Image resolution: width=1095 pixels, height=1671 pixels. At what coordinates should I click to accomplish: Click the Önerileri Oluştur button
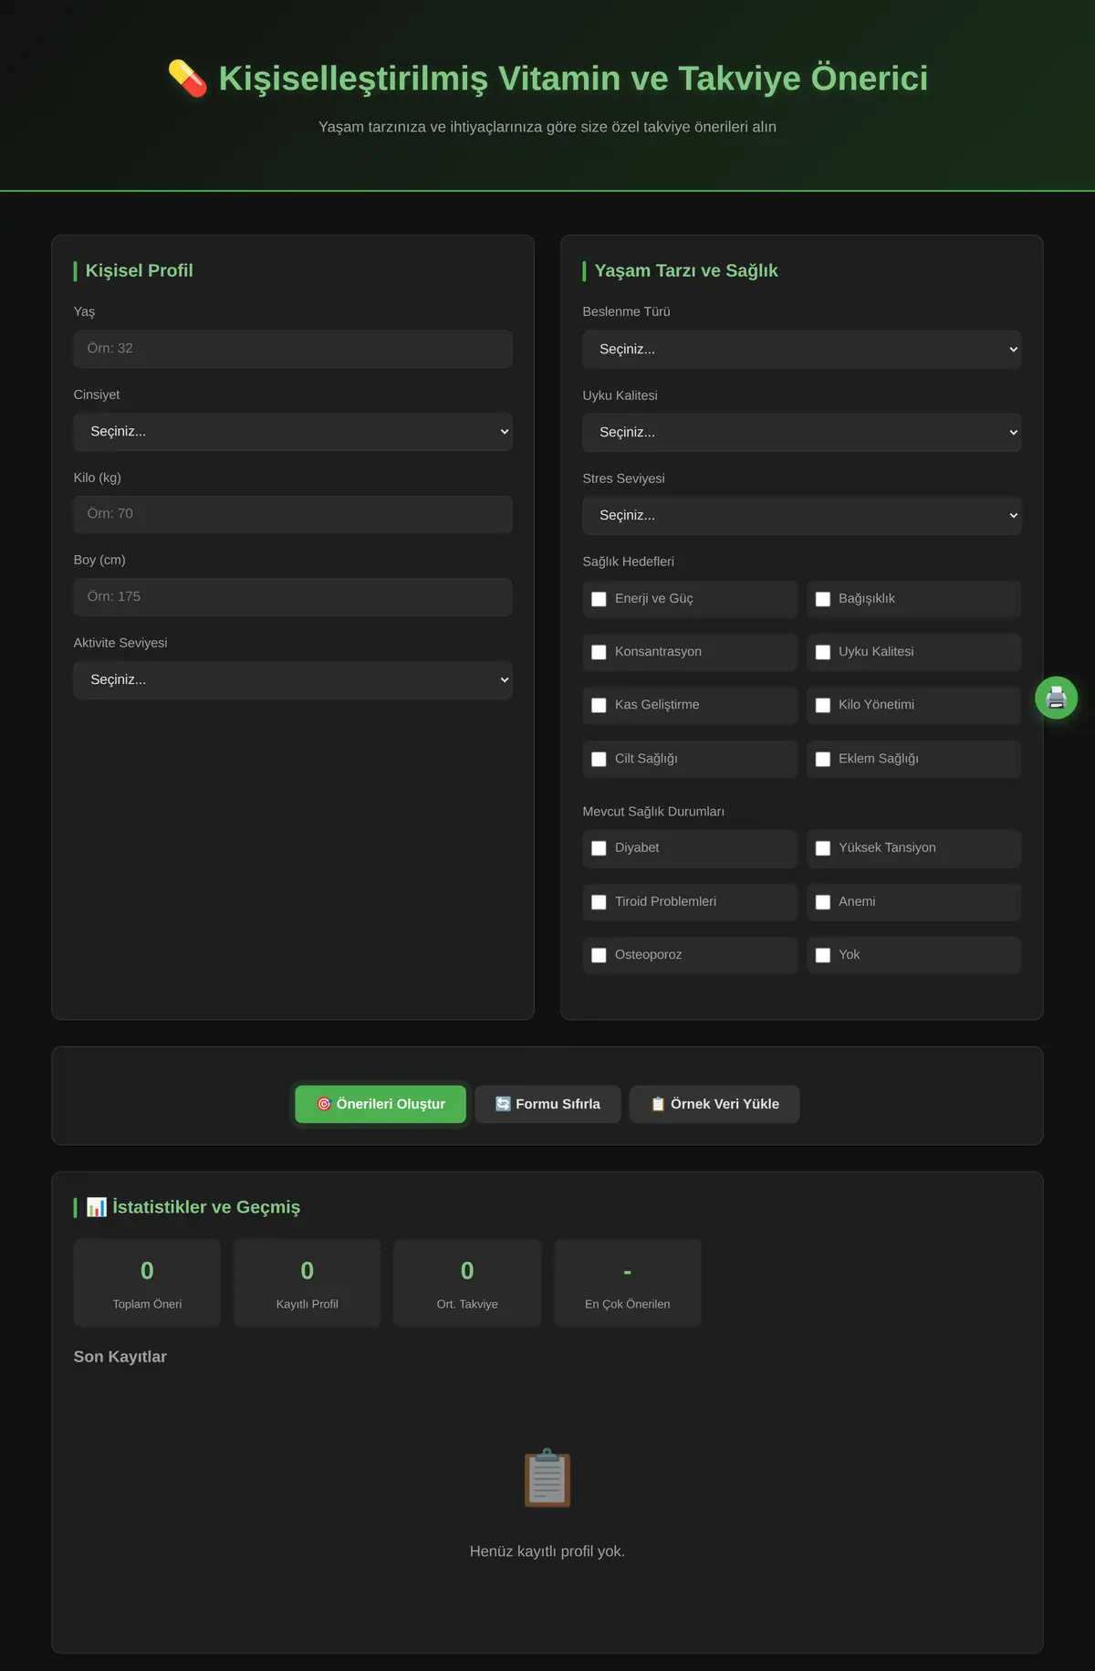pos(381,1104)
